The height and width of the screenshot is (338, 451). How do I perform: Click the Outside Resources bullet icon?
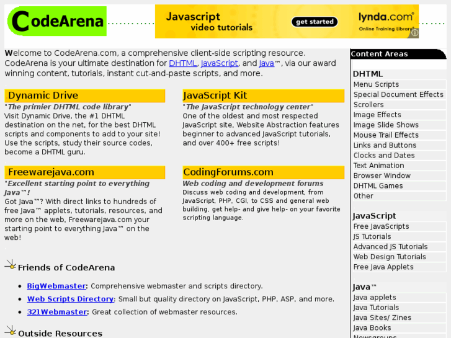tap(11, 331)
